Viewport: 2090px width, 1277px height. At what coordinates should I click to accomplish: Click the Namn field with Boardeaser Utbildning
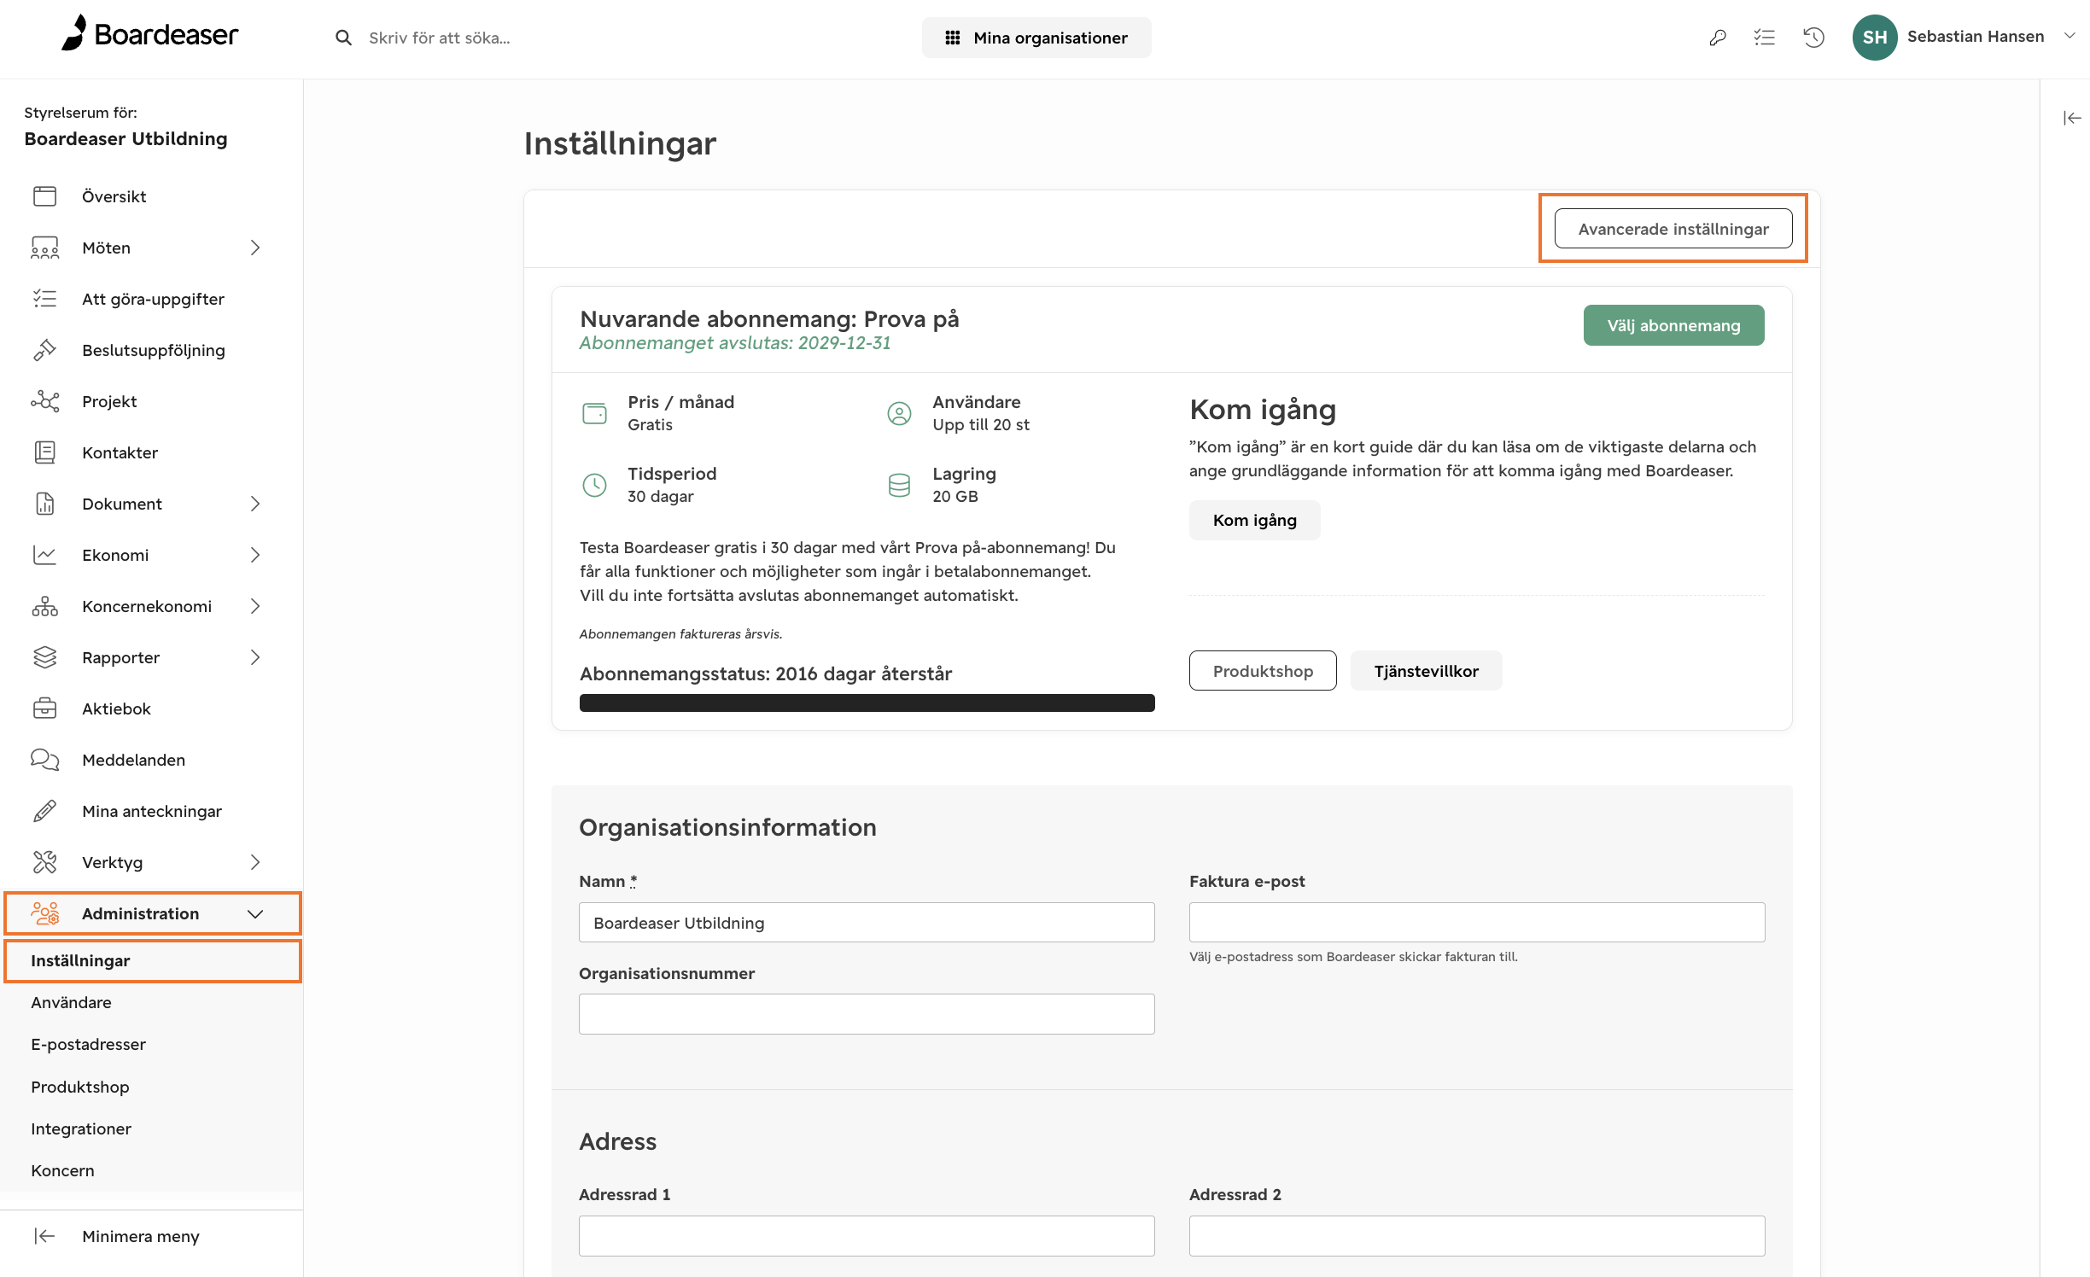point(867,923)
